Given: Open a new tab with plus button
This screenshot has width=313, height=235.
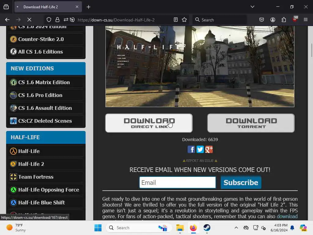Looking at the screenshot, I should [88, 7].
